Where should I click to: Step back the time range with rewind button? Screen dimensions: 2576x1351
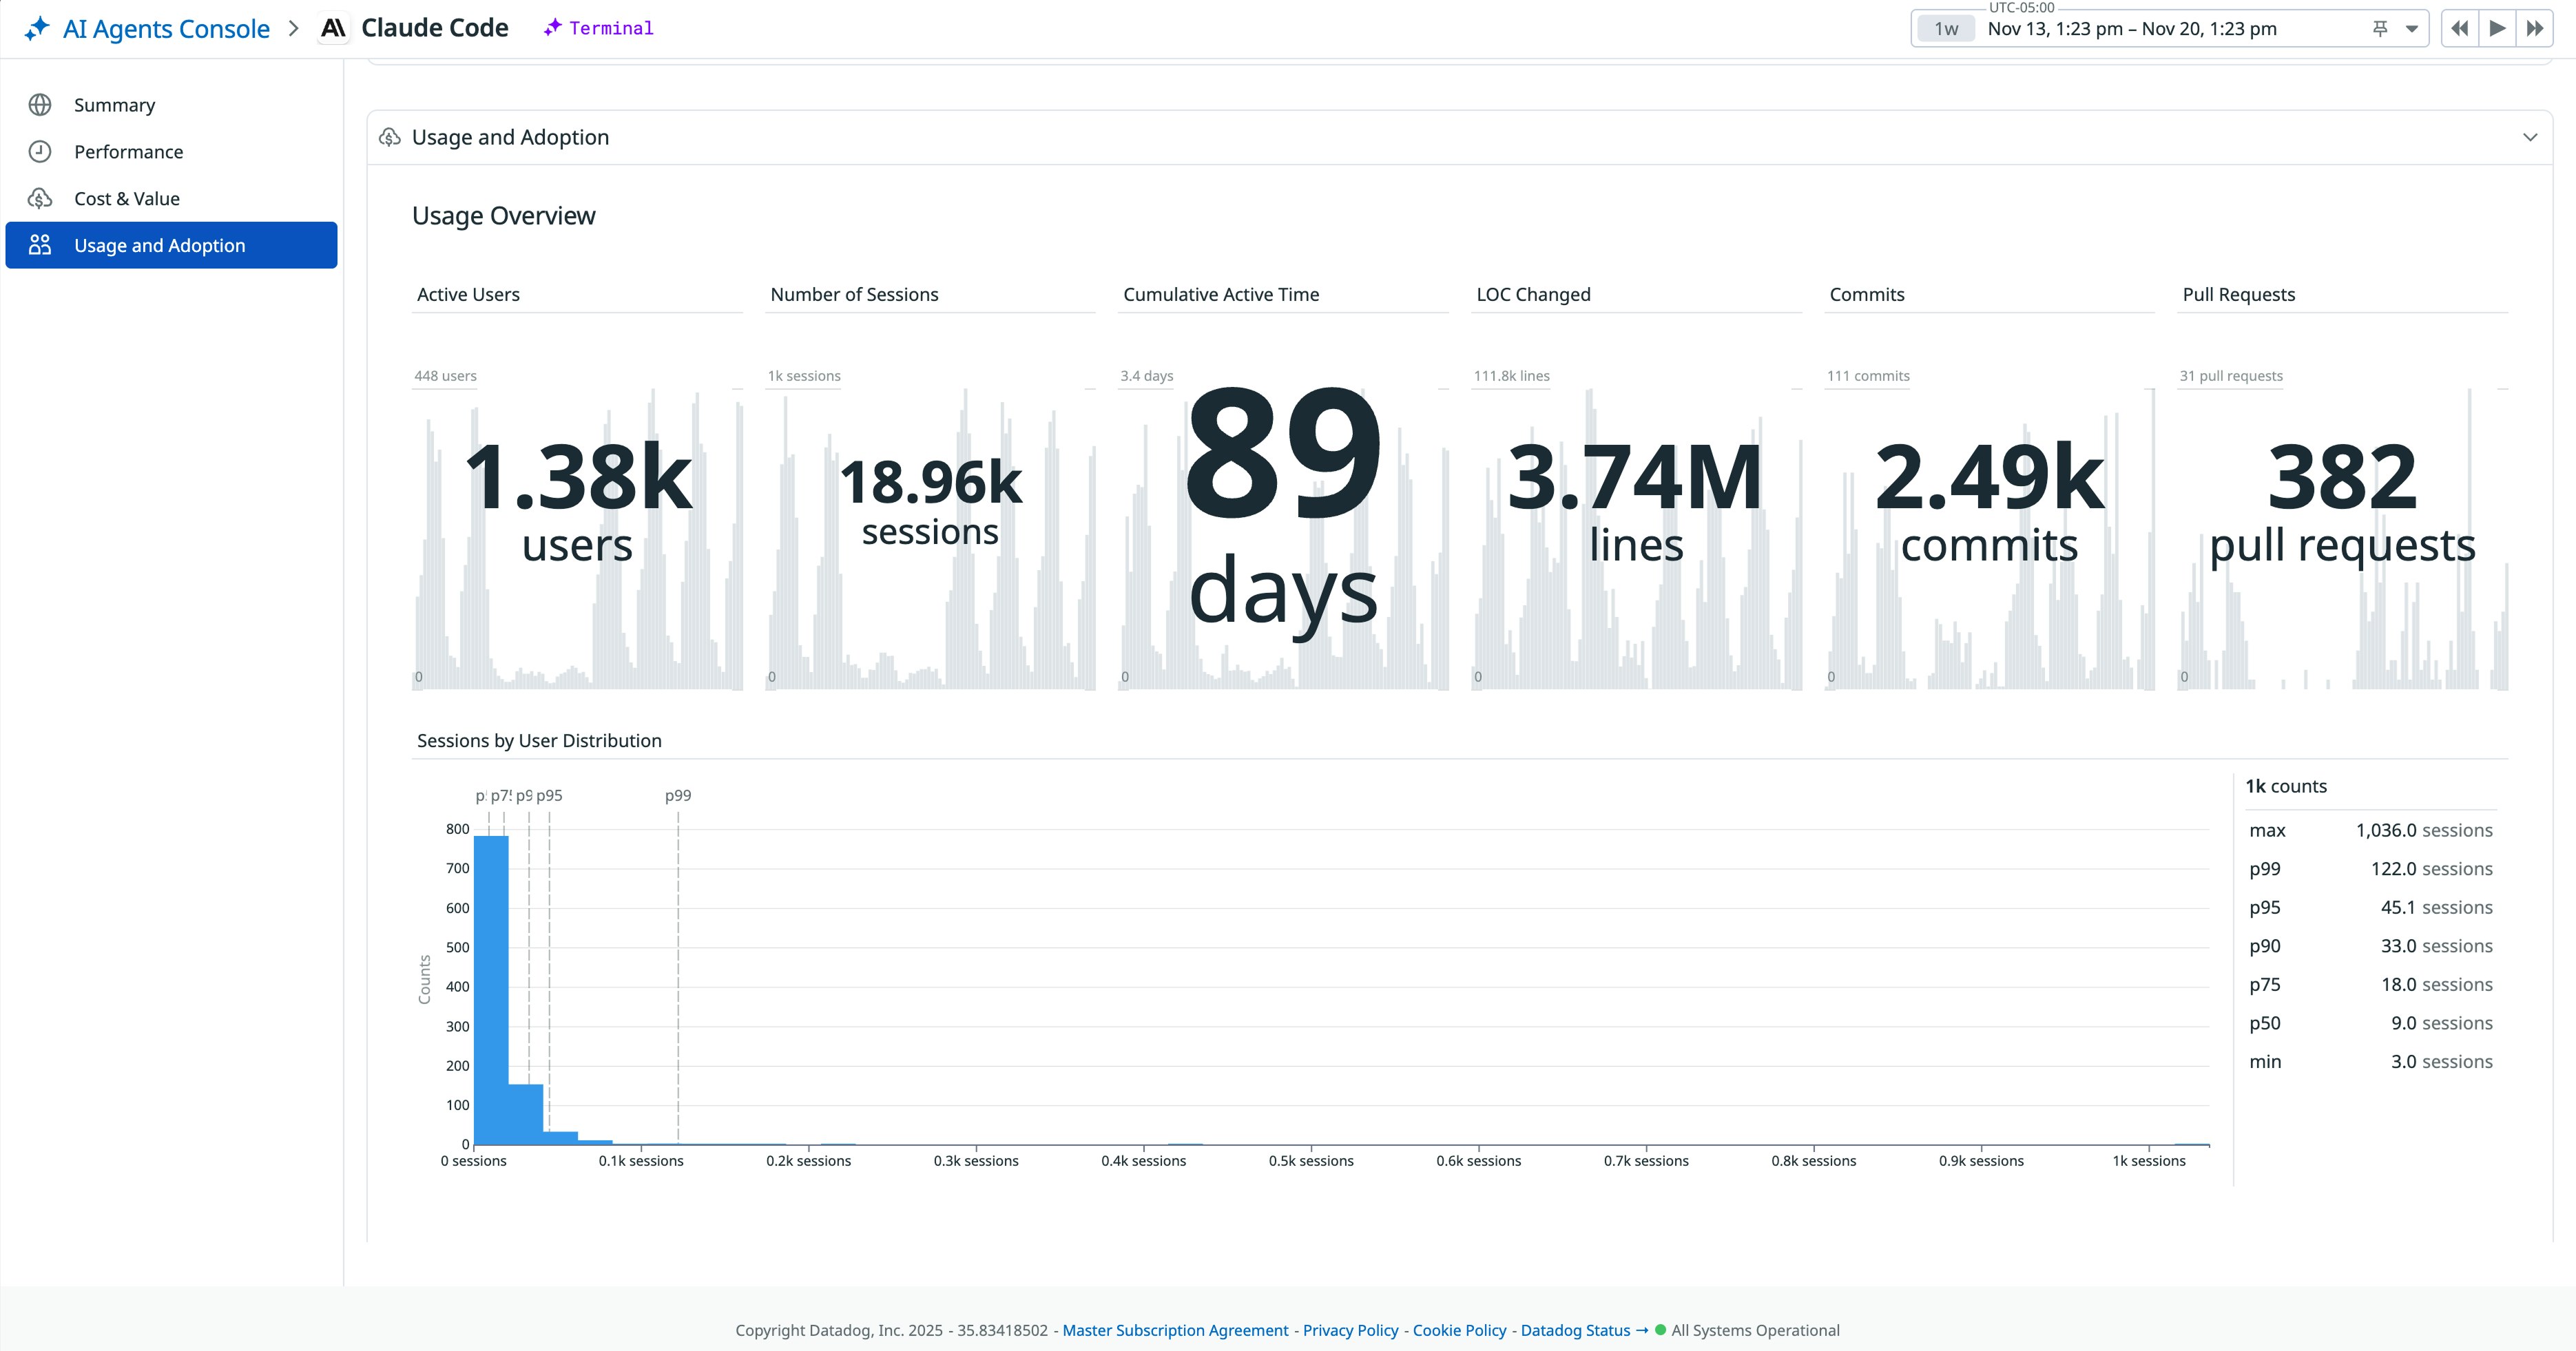click(x=2460, y=28)
